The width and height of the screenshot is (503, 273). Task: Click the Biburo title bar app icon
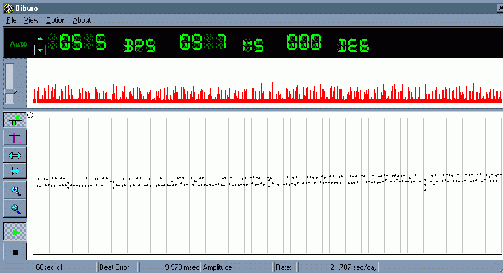click(8, 6)
